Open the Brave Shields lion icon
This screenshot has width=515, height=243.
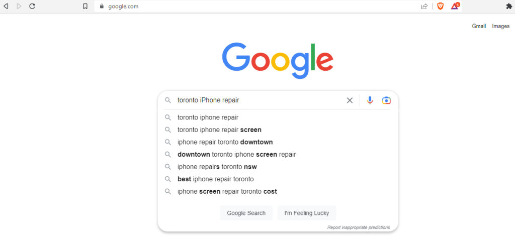pos(440,6)
